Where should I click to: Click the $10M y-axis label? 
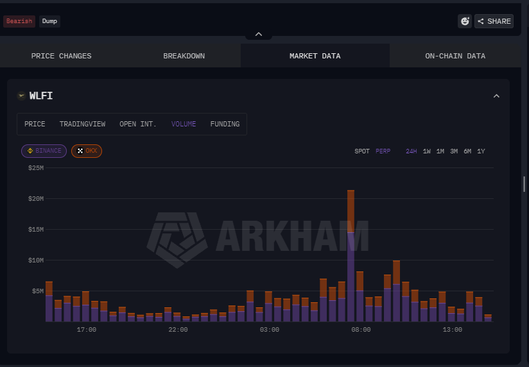36,260
